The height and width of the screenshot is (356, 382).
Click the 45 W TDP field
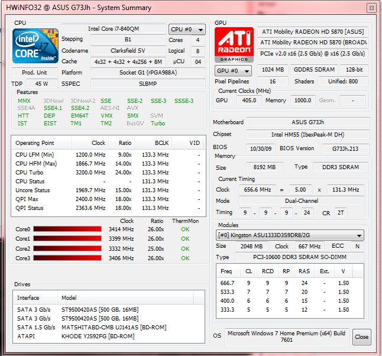click(41, 83)
